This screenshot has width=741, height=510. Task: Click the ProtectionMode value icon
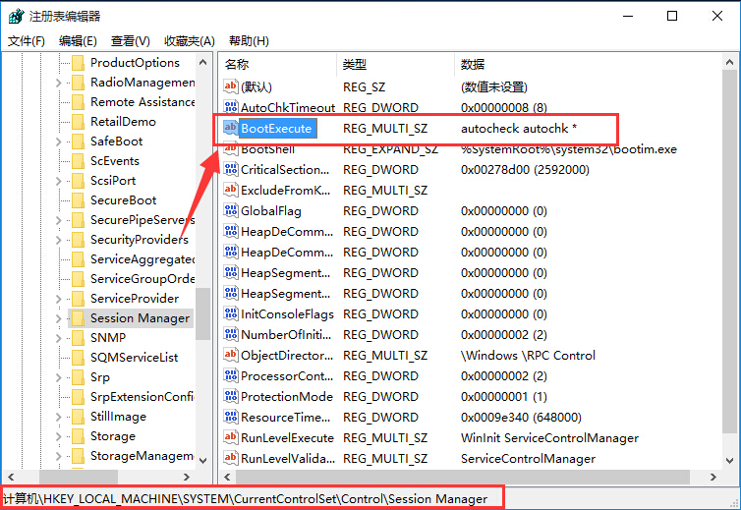[231, 396]
